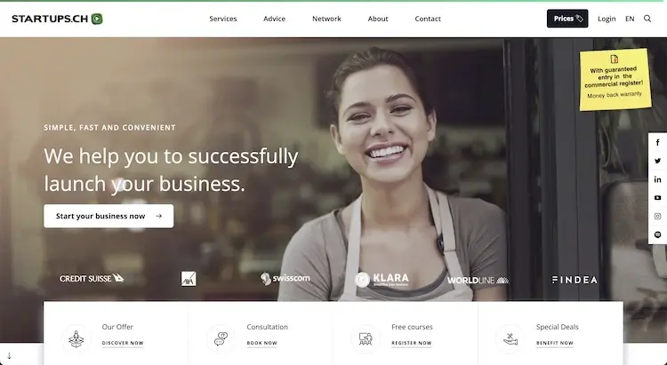Open site search with the magnifier icon

(647, 19)
